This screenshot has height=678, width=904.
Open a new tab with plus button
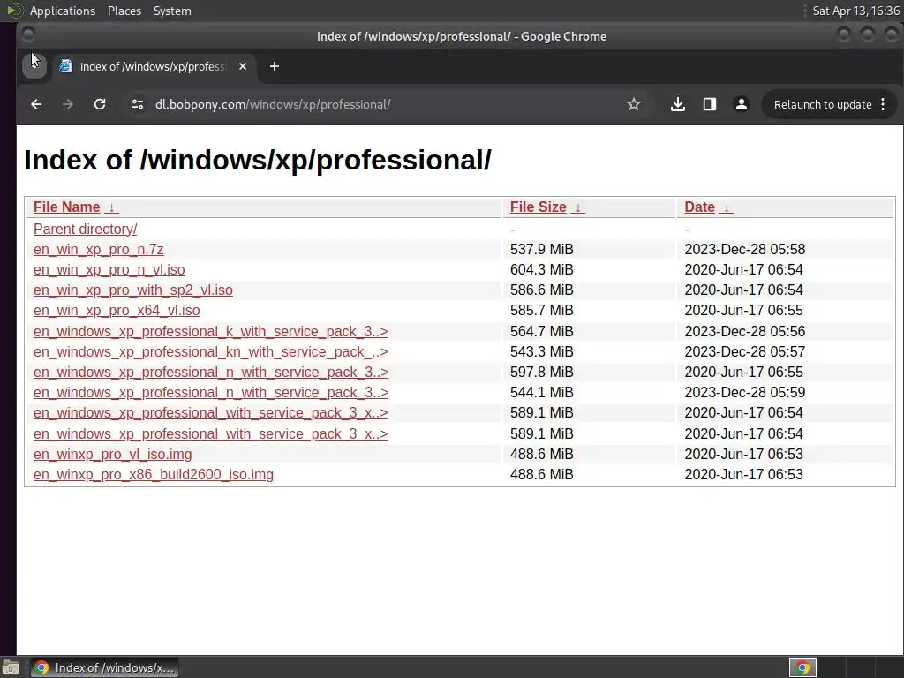click(x=275, y=66)
